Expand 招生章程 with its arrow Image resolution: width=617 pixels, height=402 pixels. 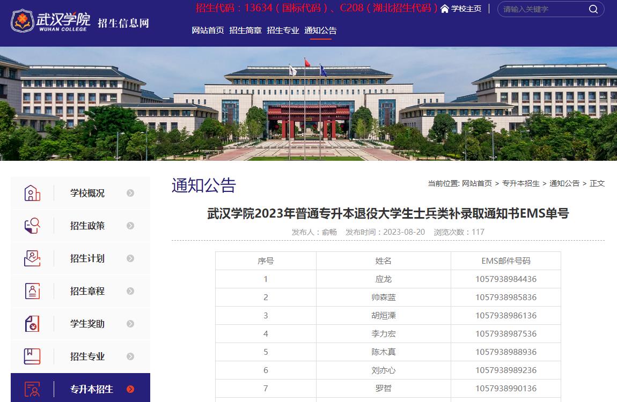(130, 291)
